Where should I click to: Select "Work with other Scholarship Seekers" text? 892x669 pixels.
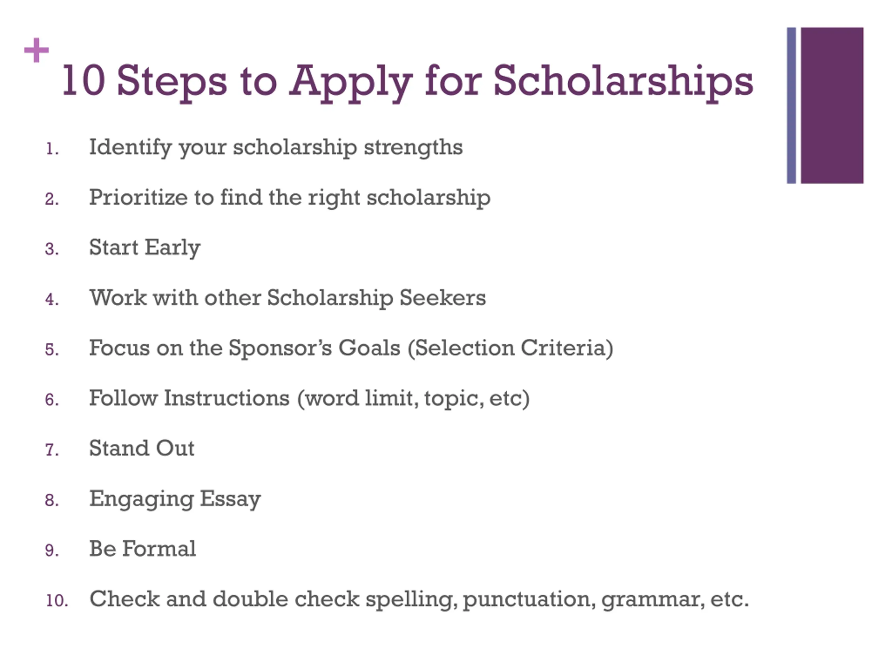(x=287, y=298)
